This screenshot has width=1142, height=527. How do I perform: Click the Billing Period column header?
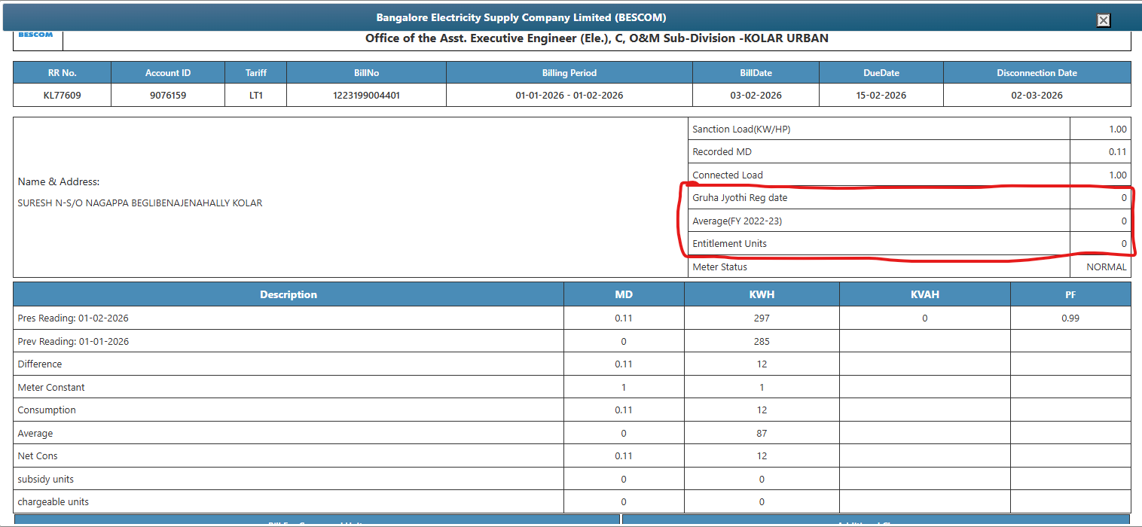(569, 73)
